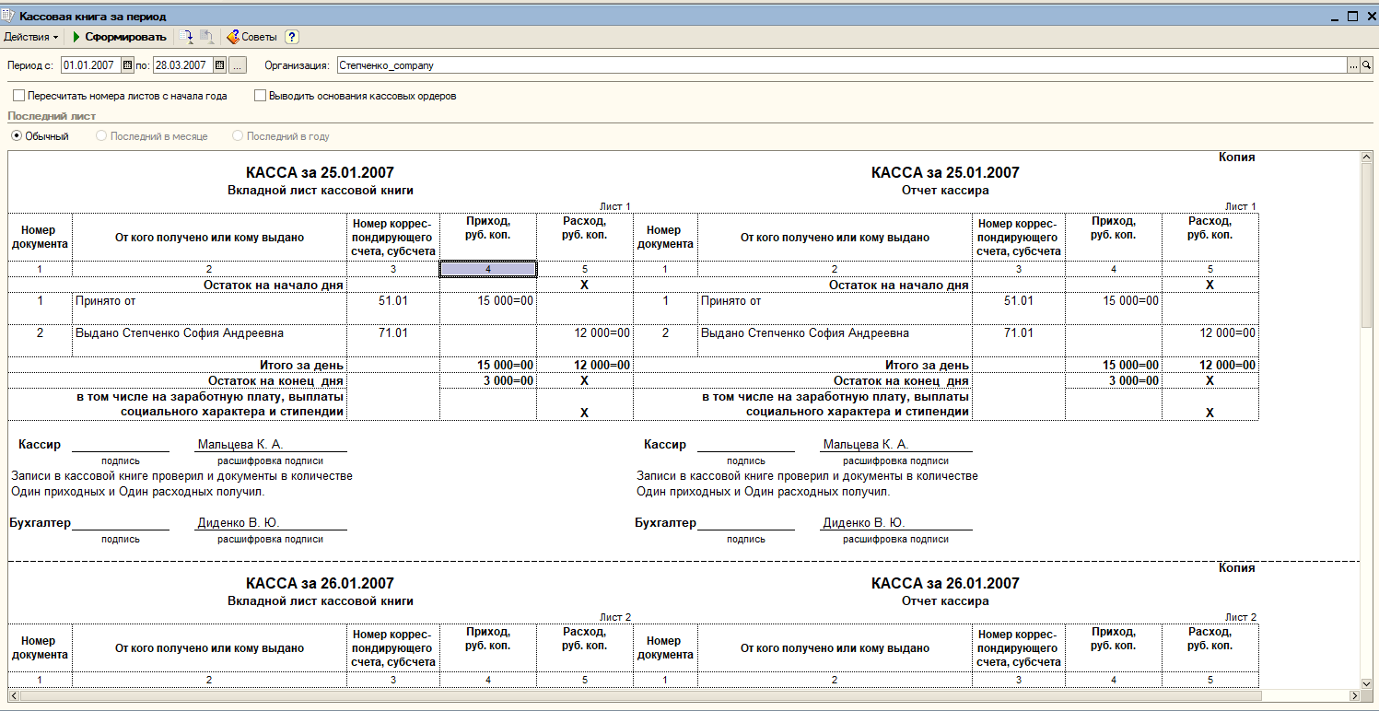
Task: Focus the period end date field 28.03.2007
Action: [x=182, y=65]
